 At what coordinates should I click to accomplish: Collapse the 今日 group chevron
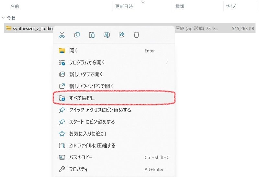point(3,17)
